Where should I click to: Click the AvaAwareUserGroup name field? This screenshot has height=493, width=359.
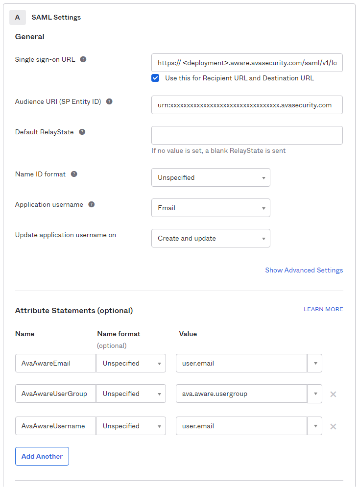tap(56, 394)
